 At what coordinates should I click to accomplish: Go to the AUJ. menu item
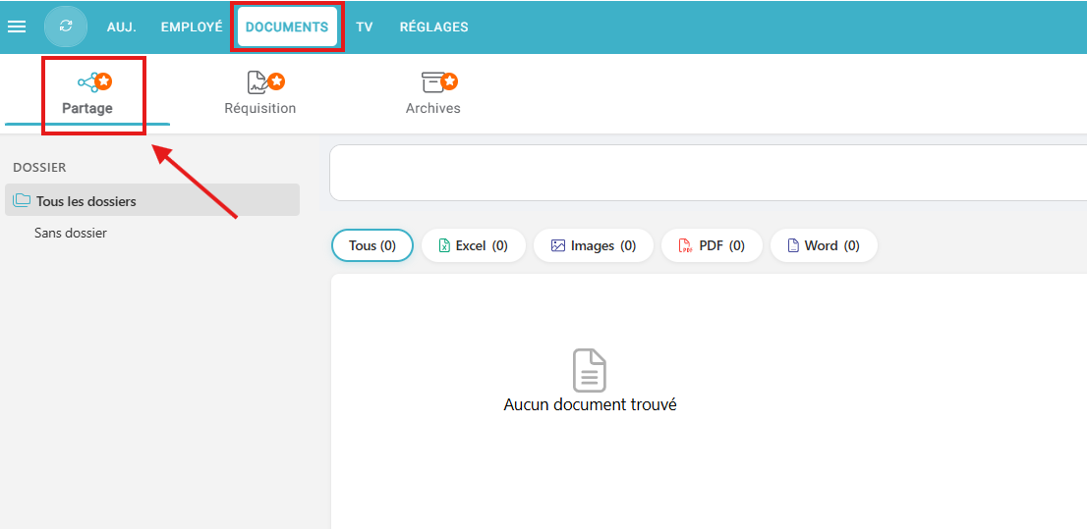click(121, 27)
